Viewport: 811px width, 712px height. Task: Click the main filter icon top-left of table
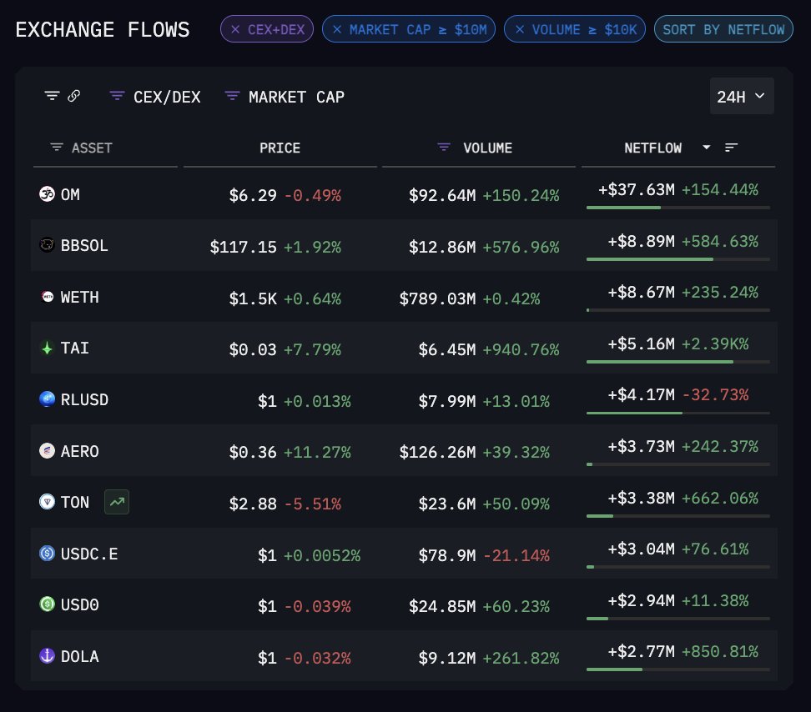coord(50,95)
